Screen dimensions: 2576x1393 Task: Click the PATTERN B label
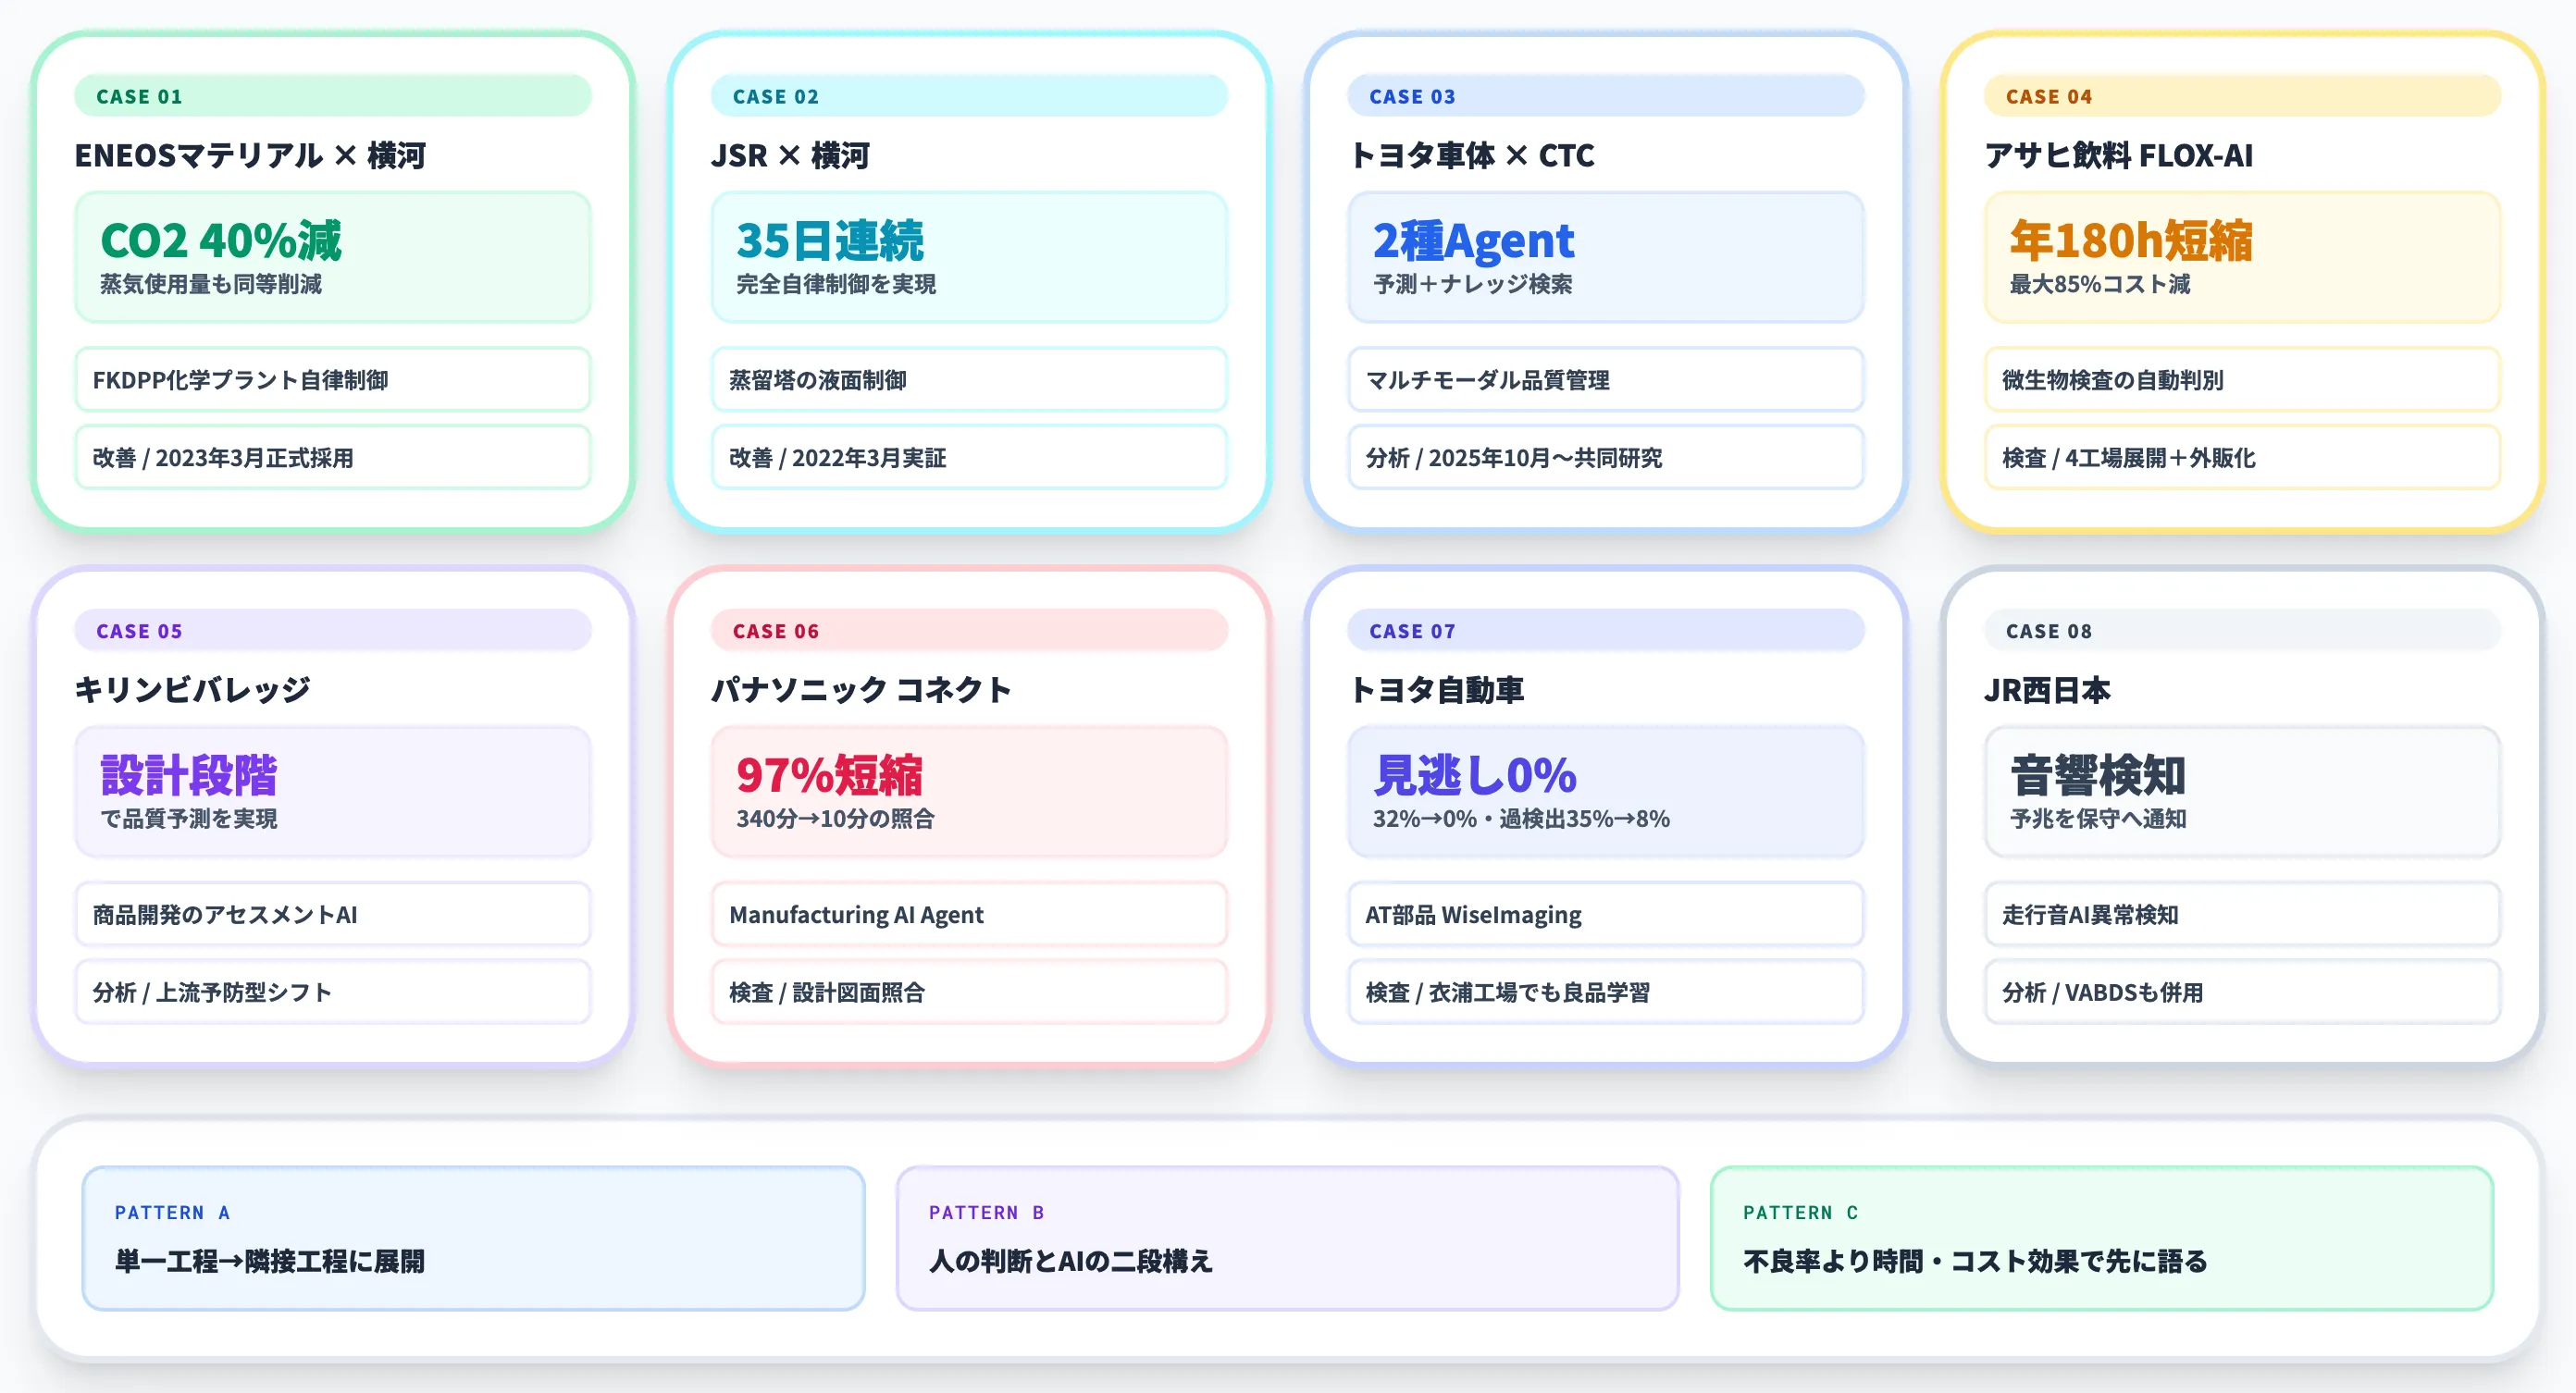coord(987,1213)
